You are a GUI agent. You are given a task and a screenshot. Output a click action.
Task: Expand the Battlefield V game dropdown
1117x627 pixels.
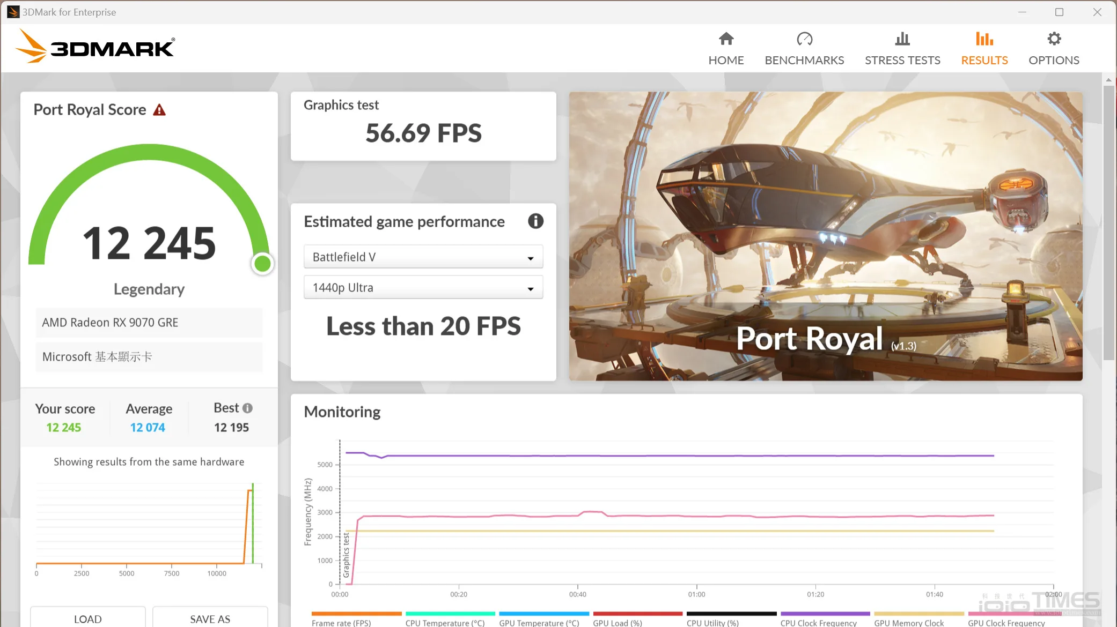[x=423, y=257]
